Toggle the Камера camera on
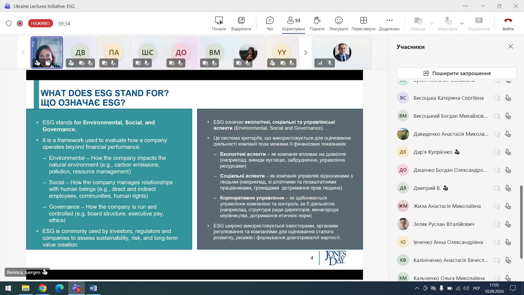Image resolution: width=524 pixels, height=295 pixels. (x=418, y=23)
